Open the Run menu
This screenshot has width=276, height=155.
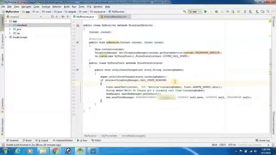(x=74, y=7)
